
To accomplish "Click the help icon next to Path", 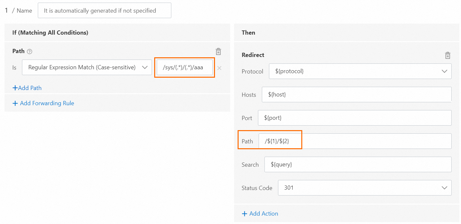I will (x=30, y=51).
